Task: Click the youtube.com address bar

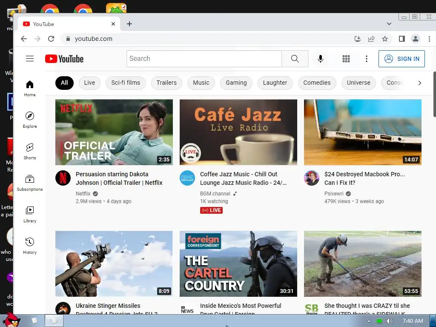Action: click(206, 39)
